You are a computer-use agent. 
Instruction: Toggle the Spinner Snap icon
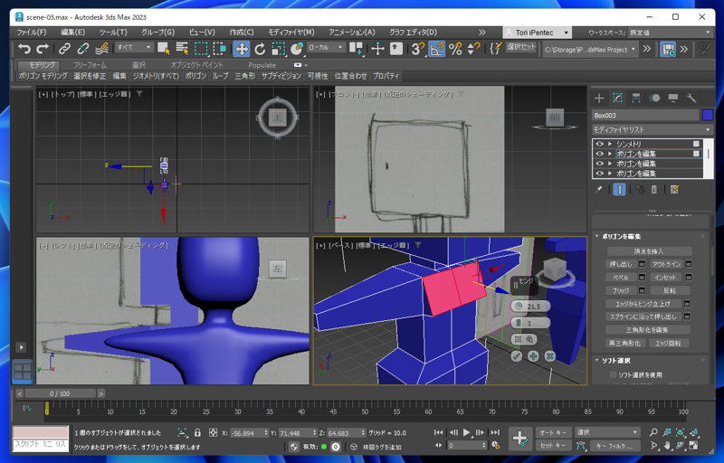(x=473, y=49)
